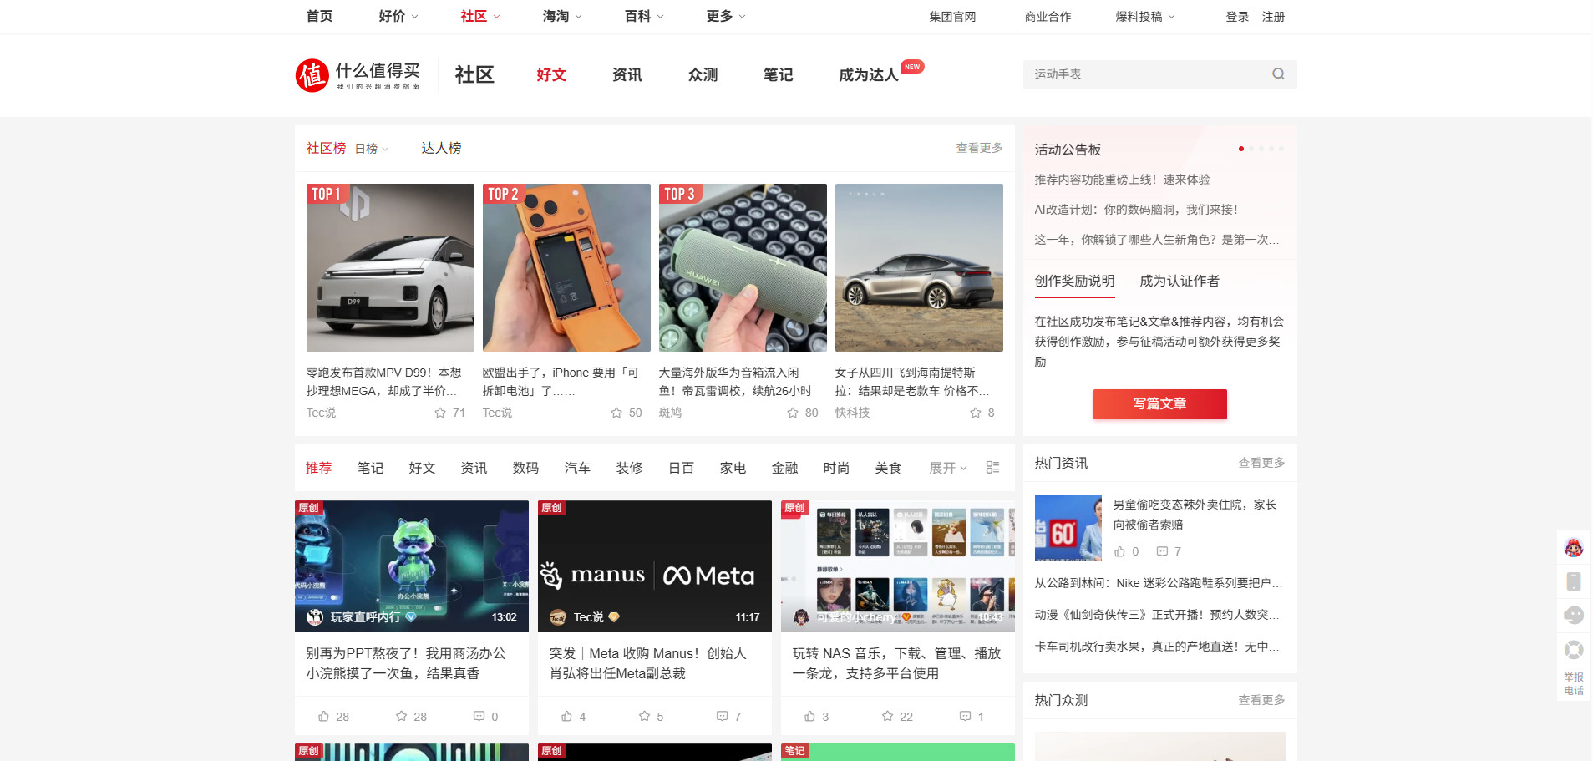Click the cartoon mascot avatar in sidebar
Viewport: 1593px width, 761px height.
click(1573, 548)
